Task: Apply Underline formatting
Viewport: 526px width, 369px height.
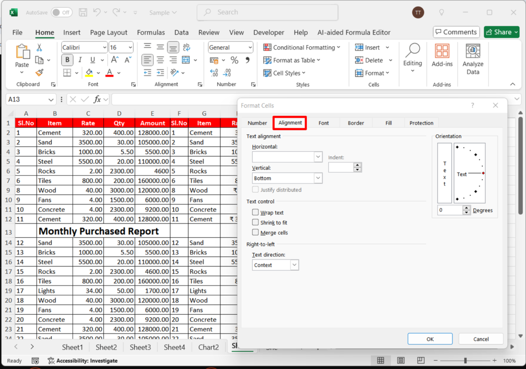Action: coord(92,60)
